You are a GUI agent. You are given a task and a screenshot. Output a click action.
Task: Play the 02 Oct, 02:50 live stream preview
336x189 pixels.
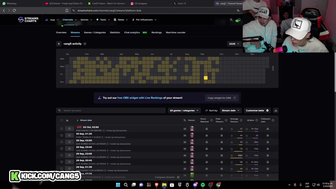pos(69,129)
